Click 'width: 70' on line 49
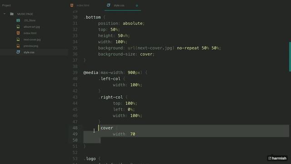Viewport: 291px width, 164px height. tap(124, 134)
